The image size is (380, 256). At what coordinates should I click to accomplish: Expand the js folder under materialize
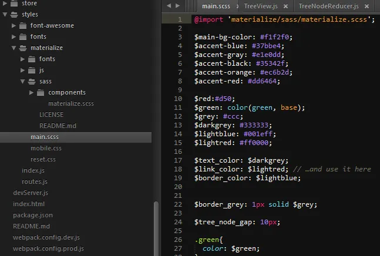(22, 70)
